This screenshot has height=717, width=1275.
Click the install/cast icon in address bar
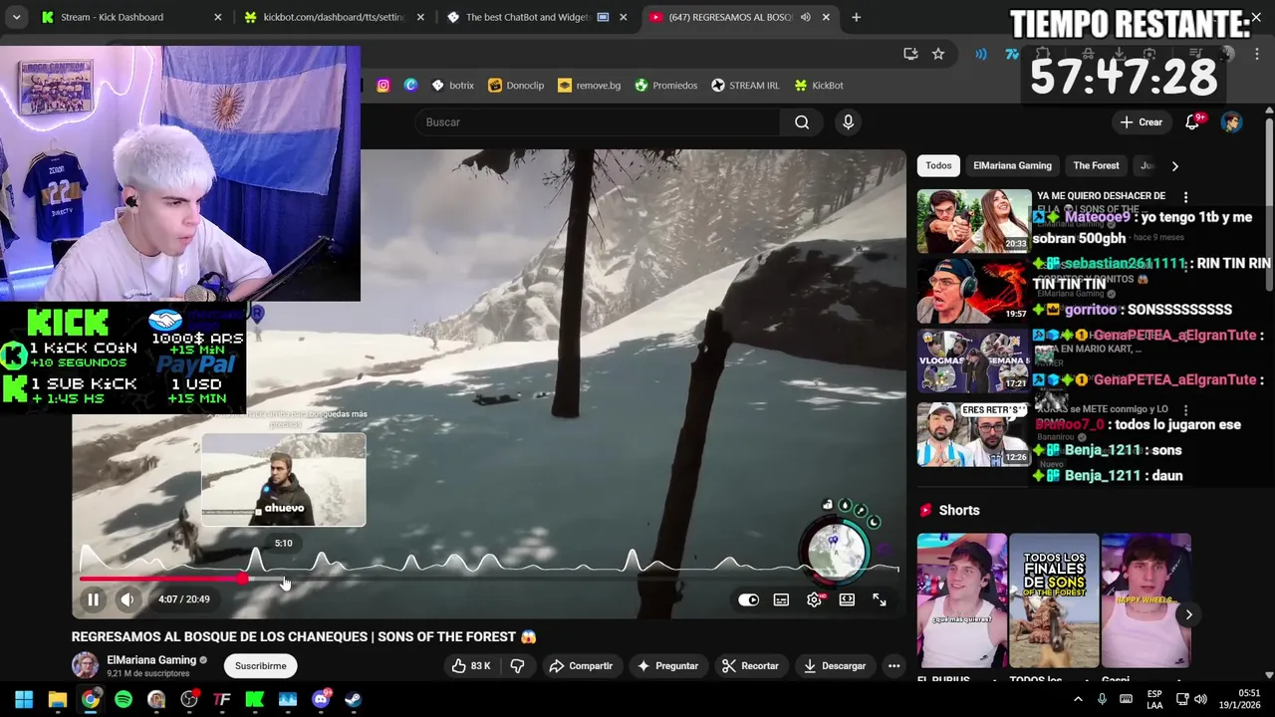[910, 54]
